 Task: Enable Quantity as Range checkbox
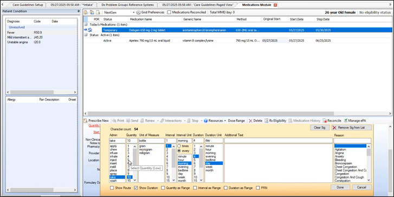163,188
